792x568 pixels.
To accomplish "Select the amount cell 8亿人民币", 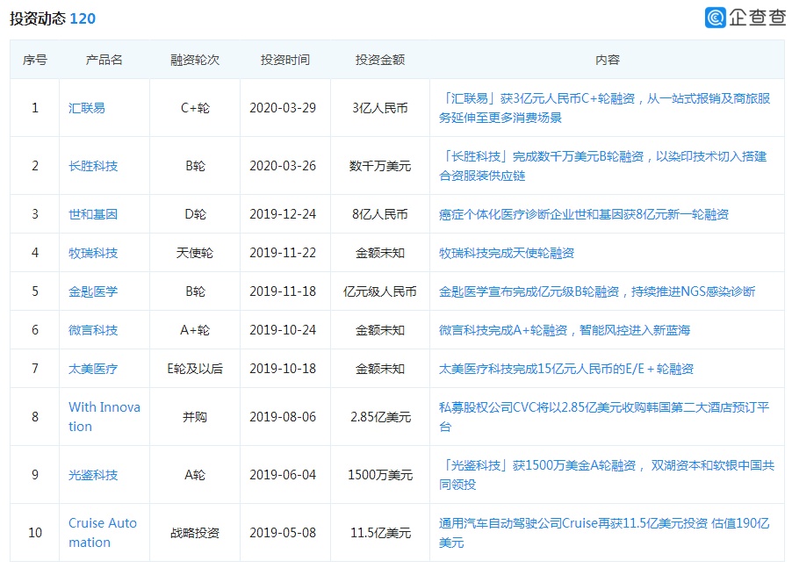I will click(380, 214).
